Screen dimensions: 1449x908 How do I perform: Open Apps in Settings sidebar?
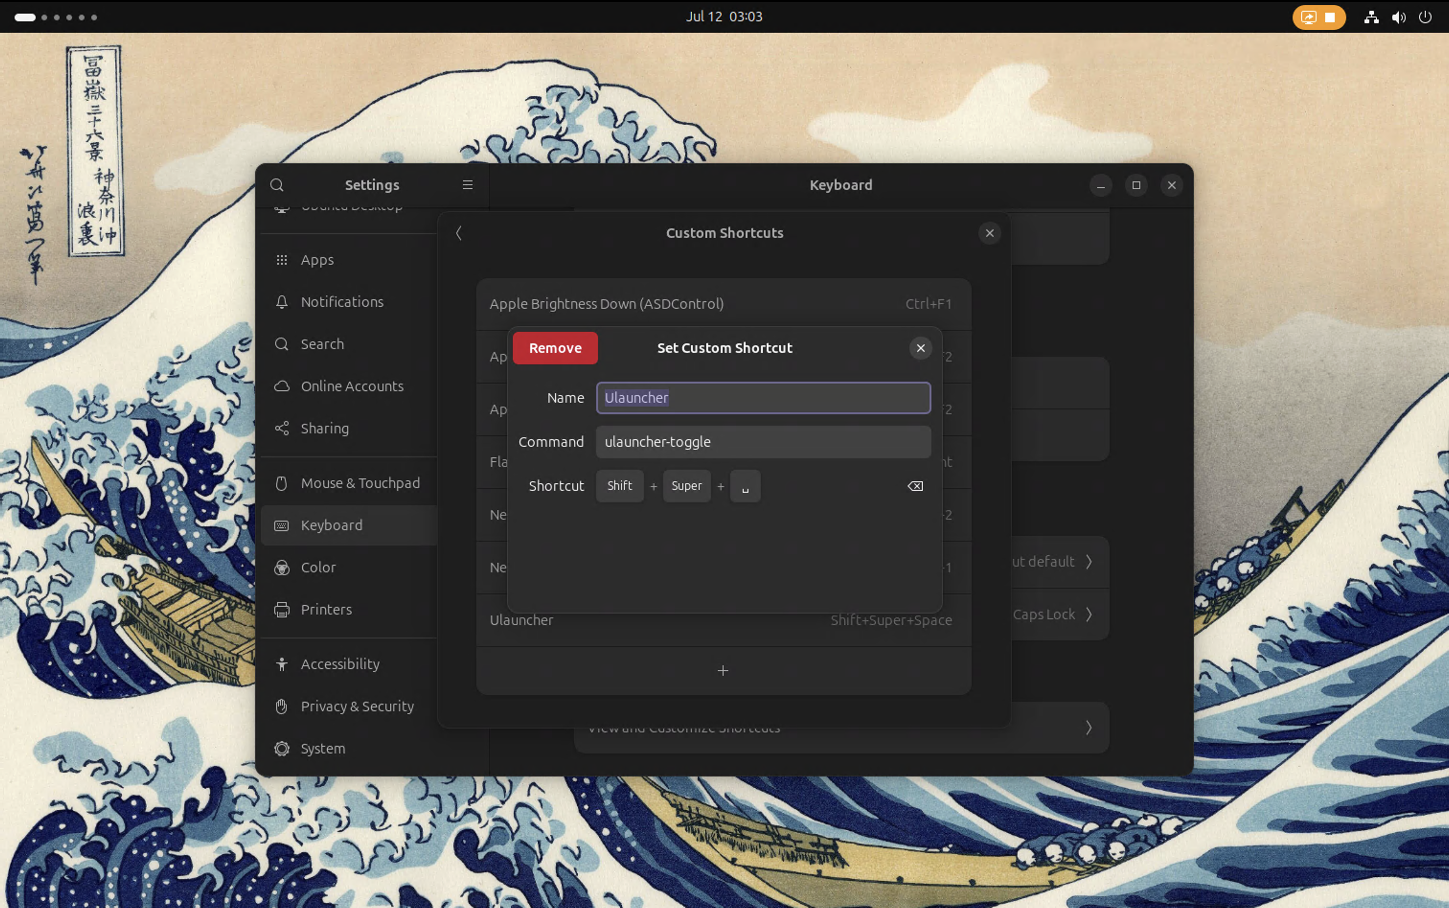[349, 259]
